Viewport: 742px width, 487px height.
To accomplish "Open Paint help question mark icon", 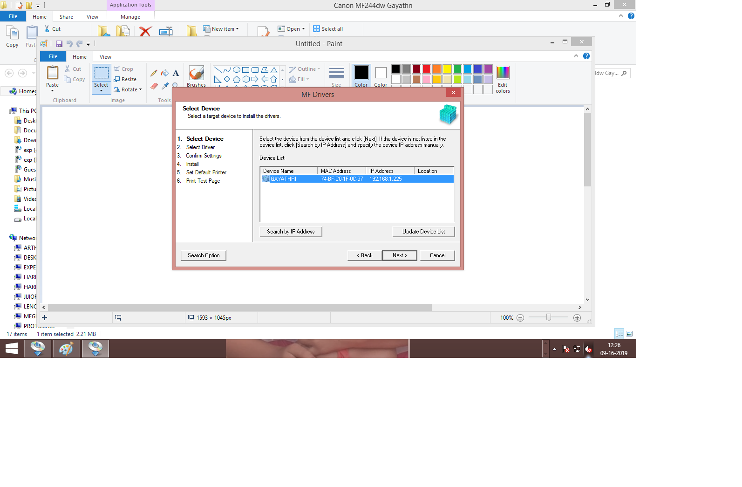I will 586,56.
